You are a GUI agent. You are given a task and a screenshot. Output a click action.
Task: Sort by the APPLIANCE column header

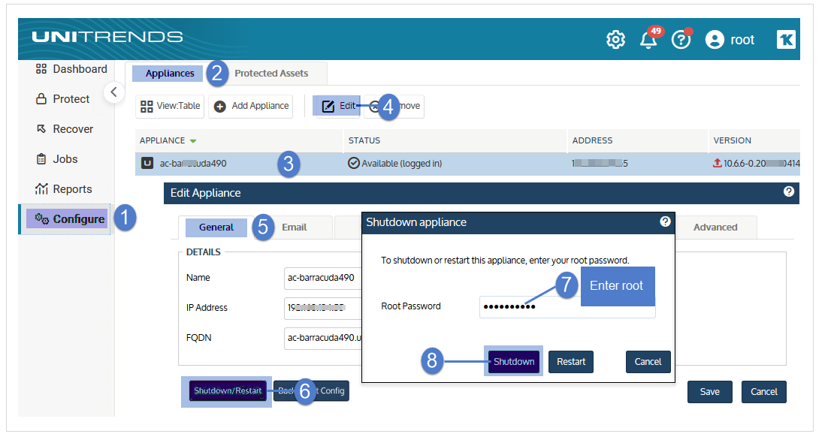pos(168,140)
